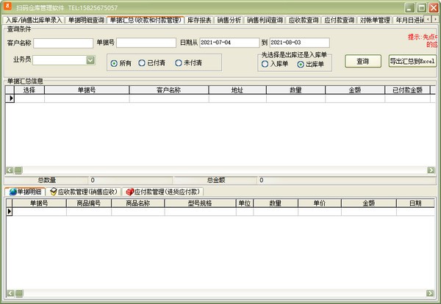Screen dimensions: 441x304
Task: Click the globe icon on the 单据明细 tab
Action: point(13,192)
